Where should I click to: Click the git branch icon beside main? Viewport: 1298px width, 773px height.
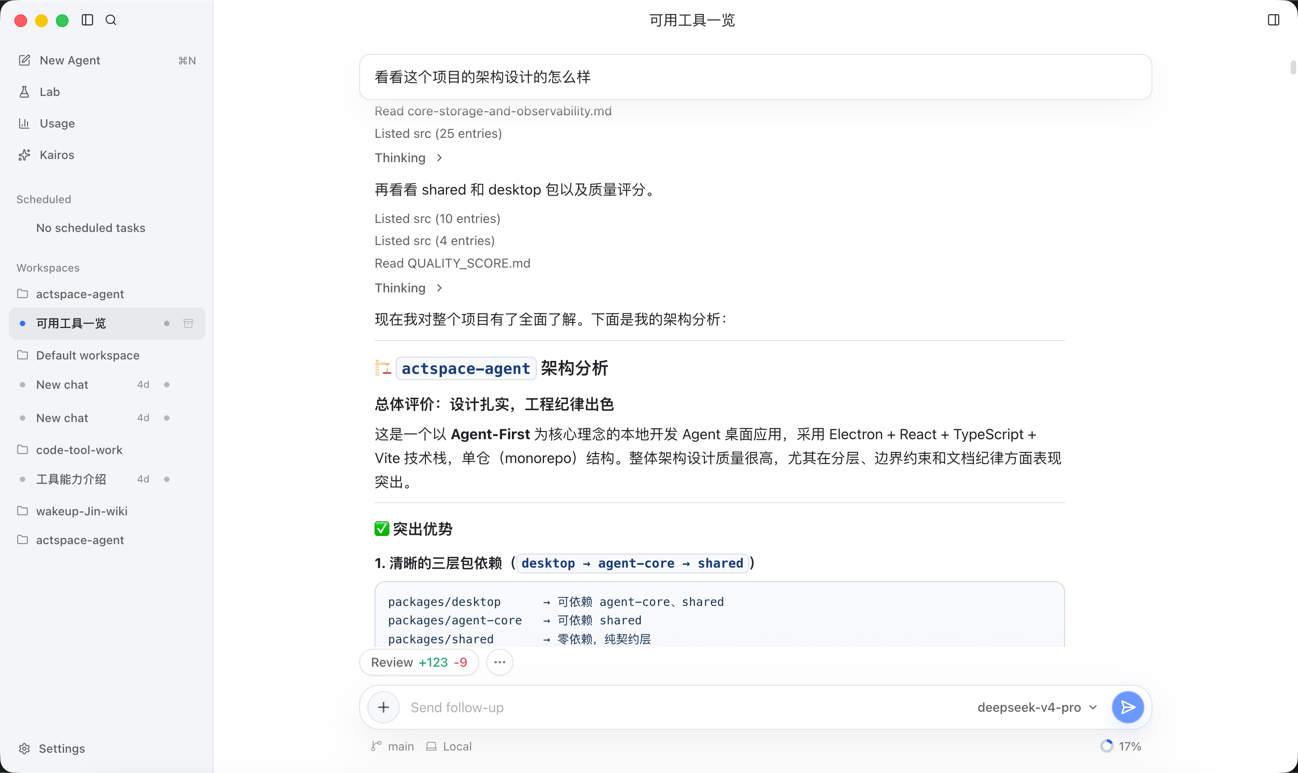click(x=376, y=746)
